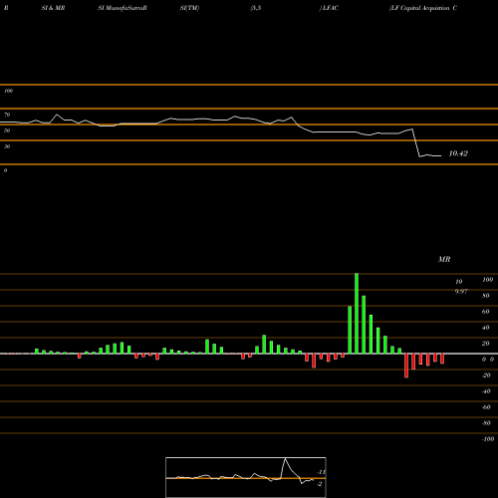
Task: Click the 'SI & MR' header label
Action: (x=53, y=8)
